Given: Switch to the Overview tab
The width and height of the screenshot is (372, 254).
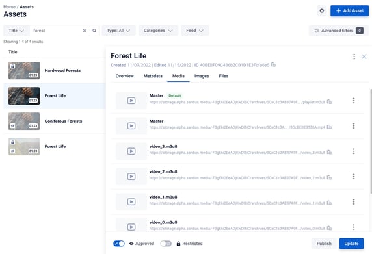Looking at the screenshot, I should pos(125,76).
